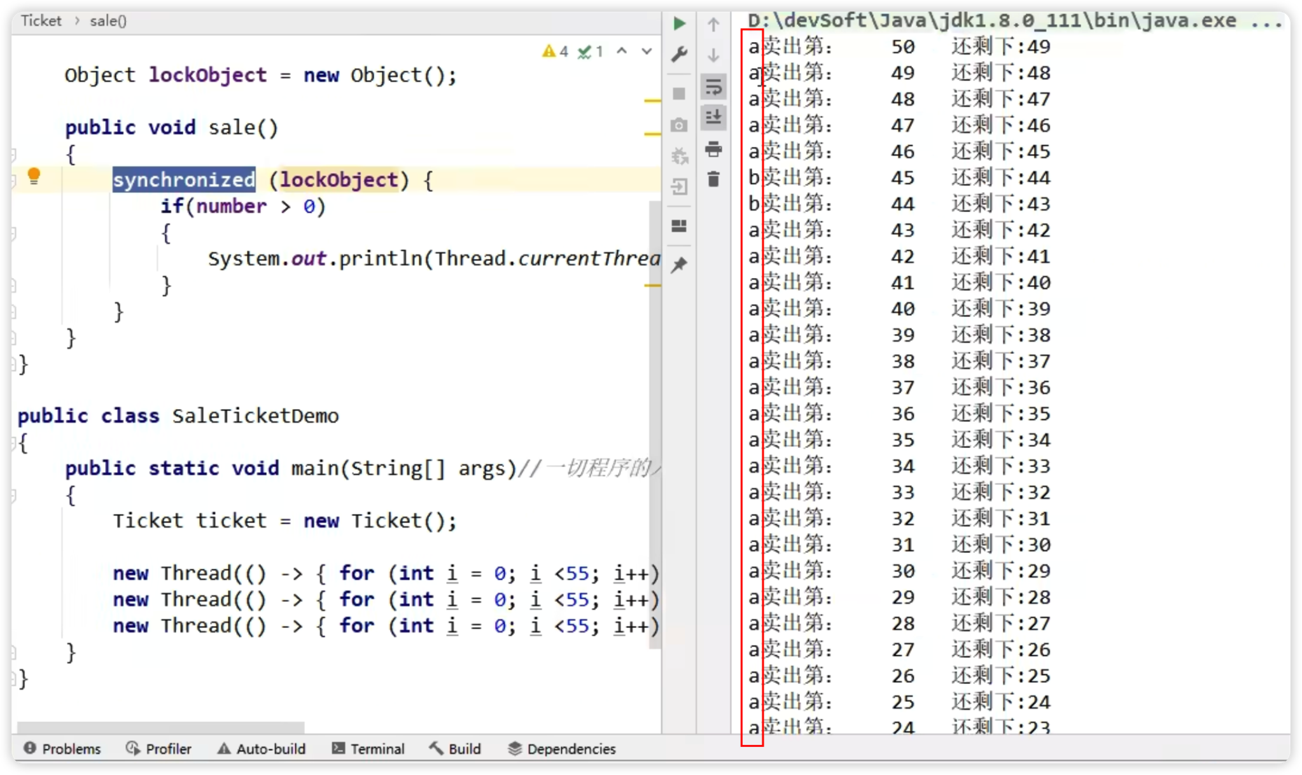Open the Terminal tool window
Image resolution: width=1302 pixels, height=775 pixels.
(368, 749)
